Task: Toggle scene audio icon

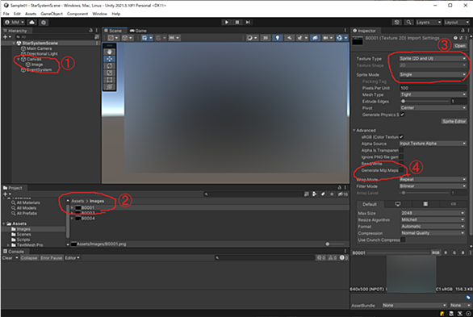Action: [289, 38]
